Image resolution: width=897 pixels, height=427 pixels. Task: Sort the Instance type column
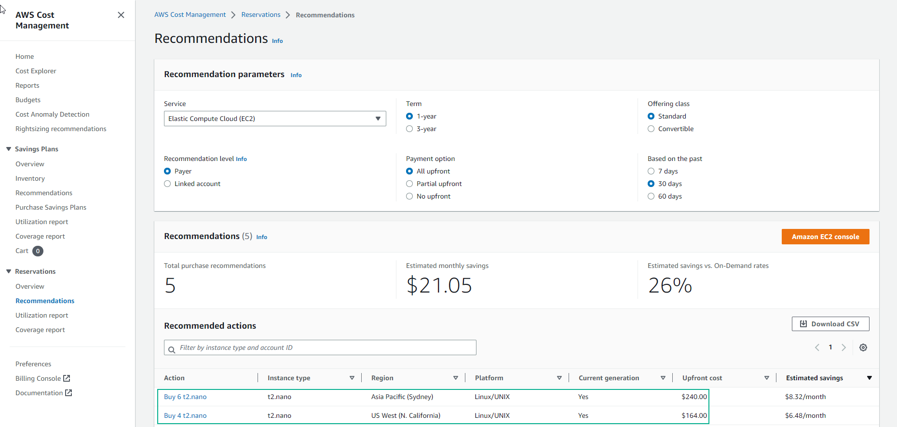pyautogui.click(x=352, y=378)
